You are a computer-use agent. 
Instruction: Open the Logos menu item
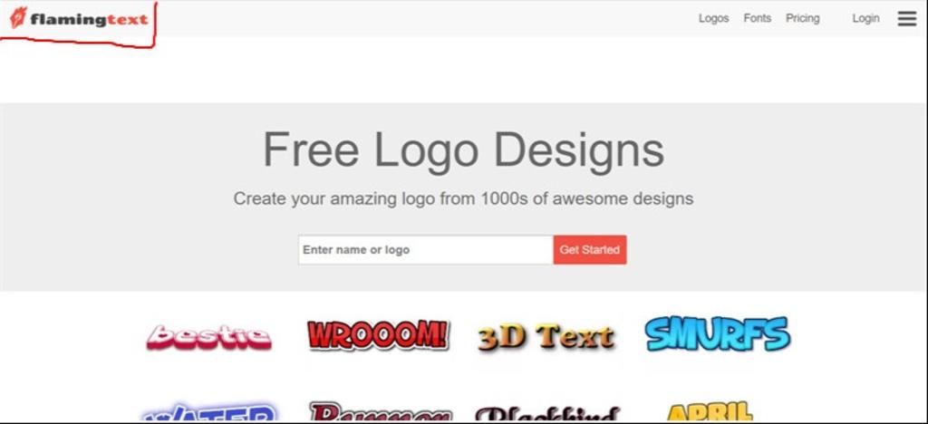click(713, 18)
